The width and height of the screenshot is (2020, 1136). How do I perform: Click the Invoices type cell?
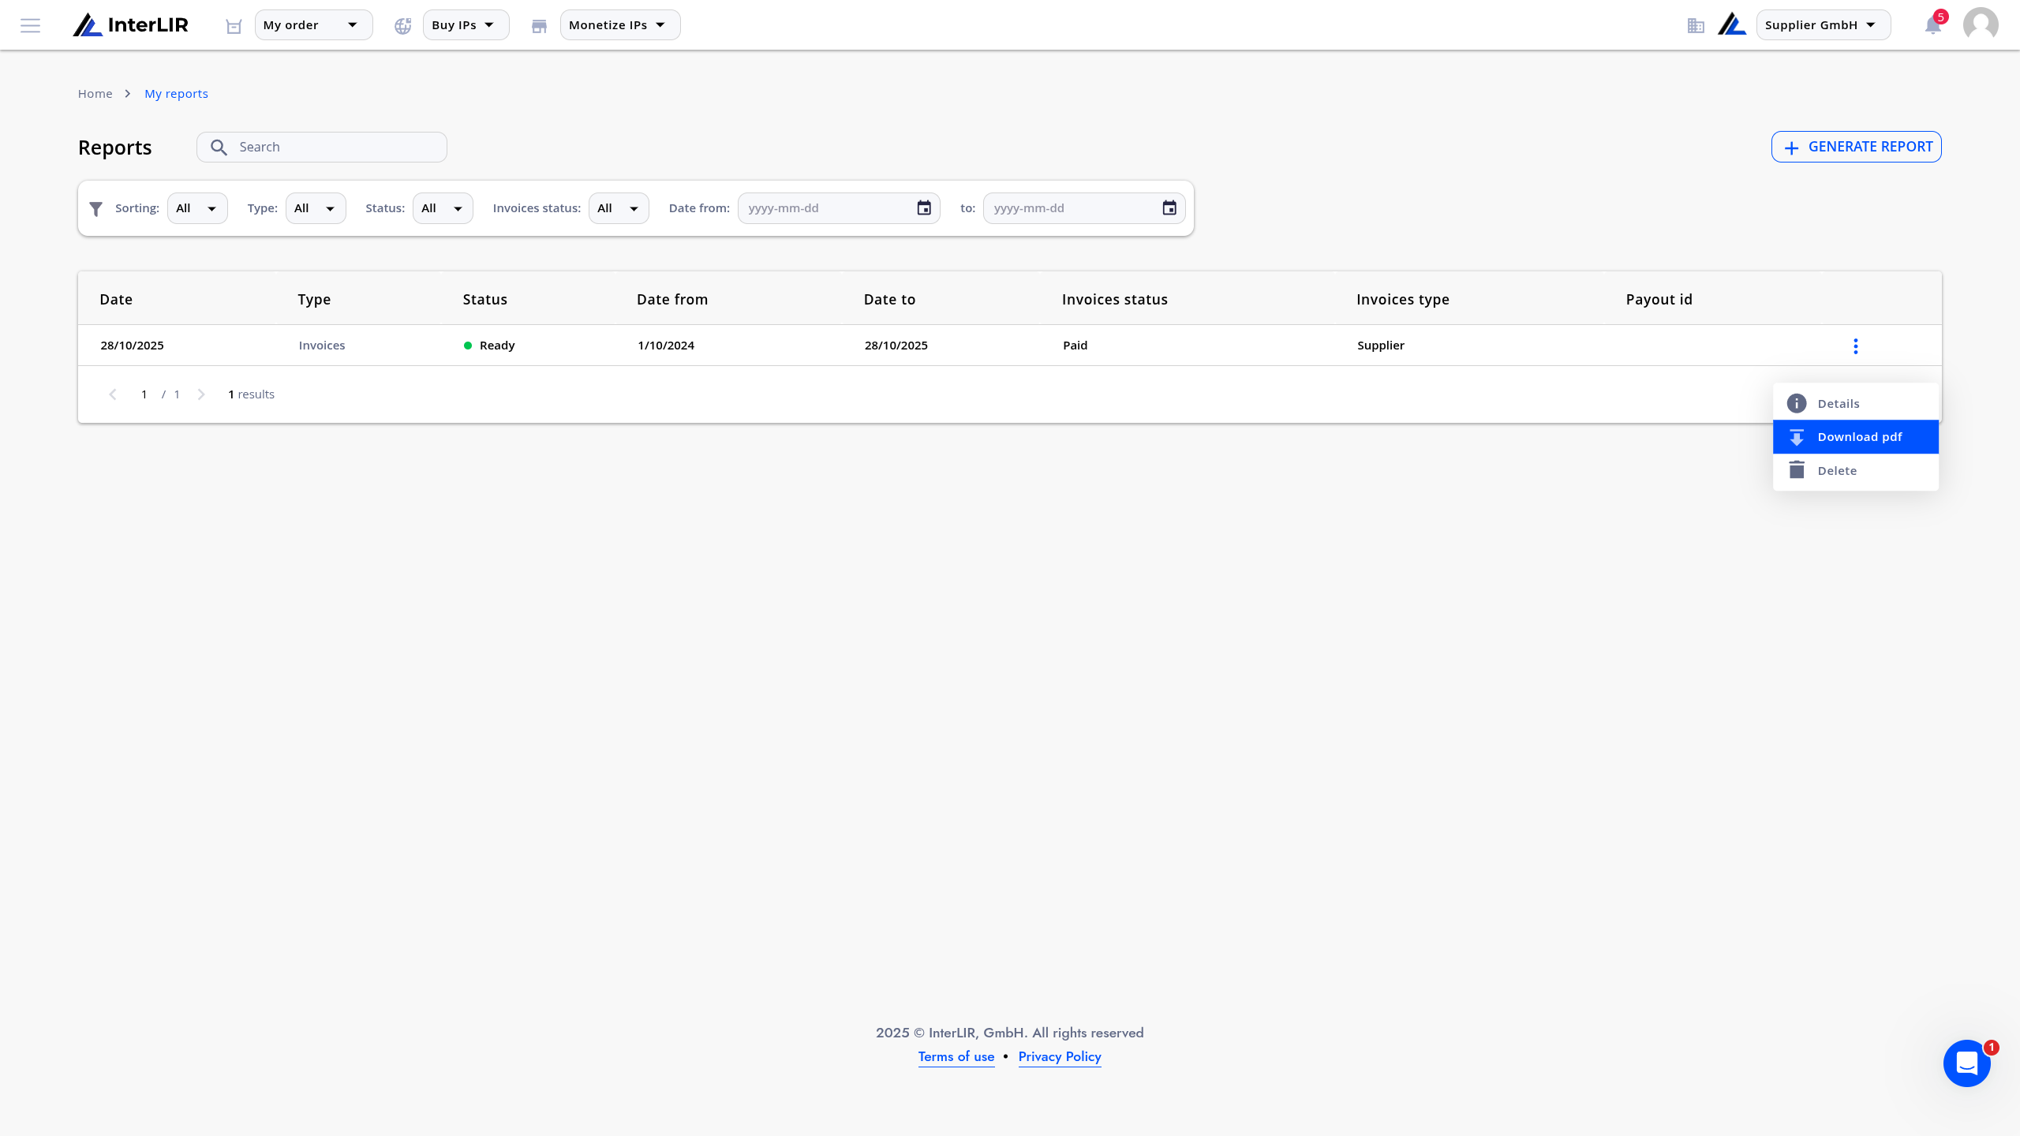[322, 346]
